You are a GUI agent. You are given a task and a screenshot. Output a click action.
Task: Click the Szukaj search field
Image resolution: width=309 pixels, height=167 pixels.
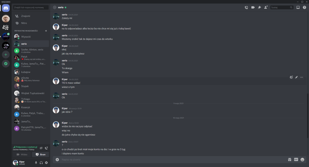[x=281, y=7]
